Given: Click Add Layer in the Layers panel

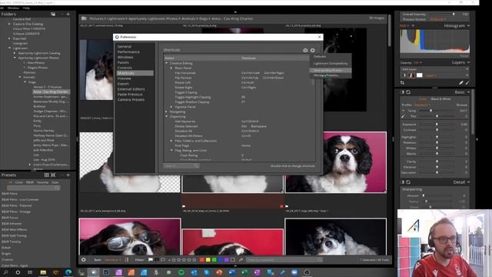Looking at the screenshot, I should [x=409, y=69].
